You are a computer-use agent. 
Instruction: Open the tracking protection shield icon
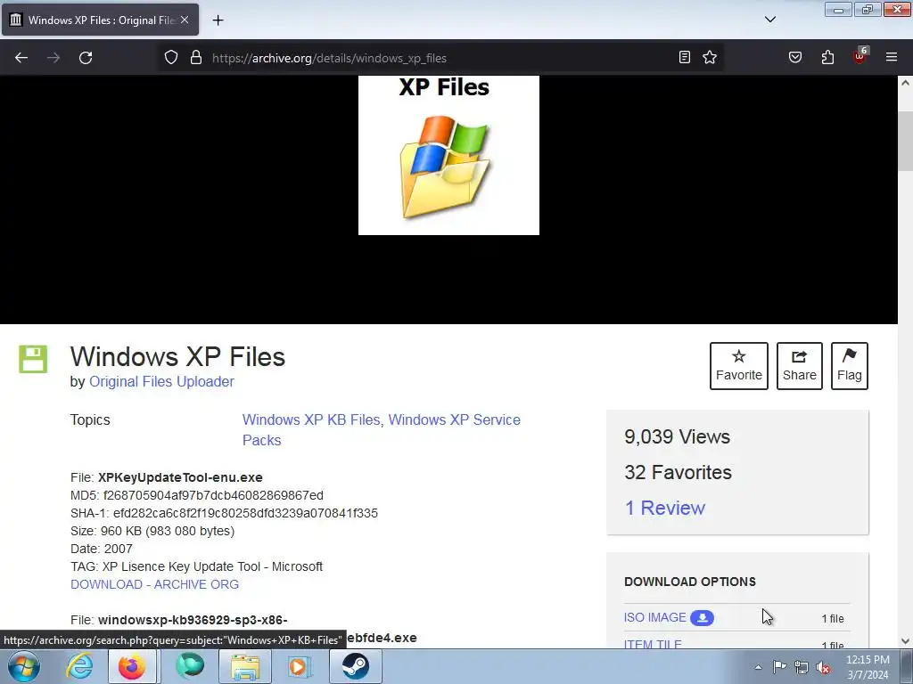(x=170, y=57)
